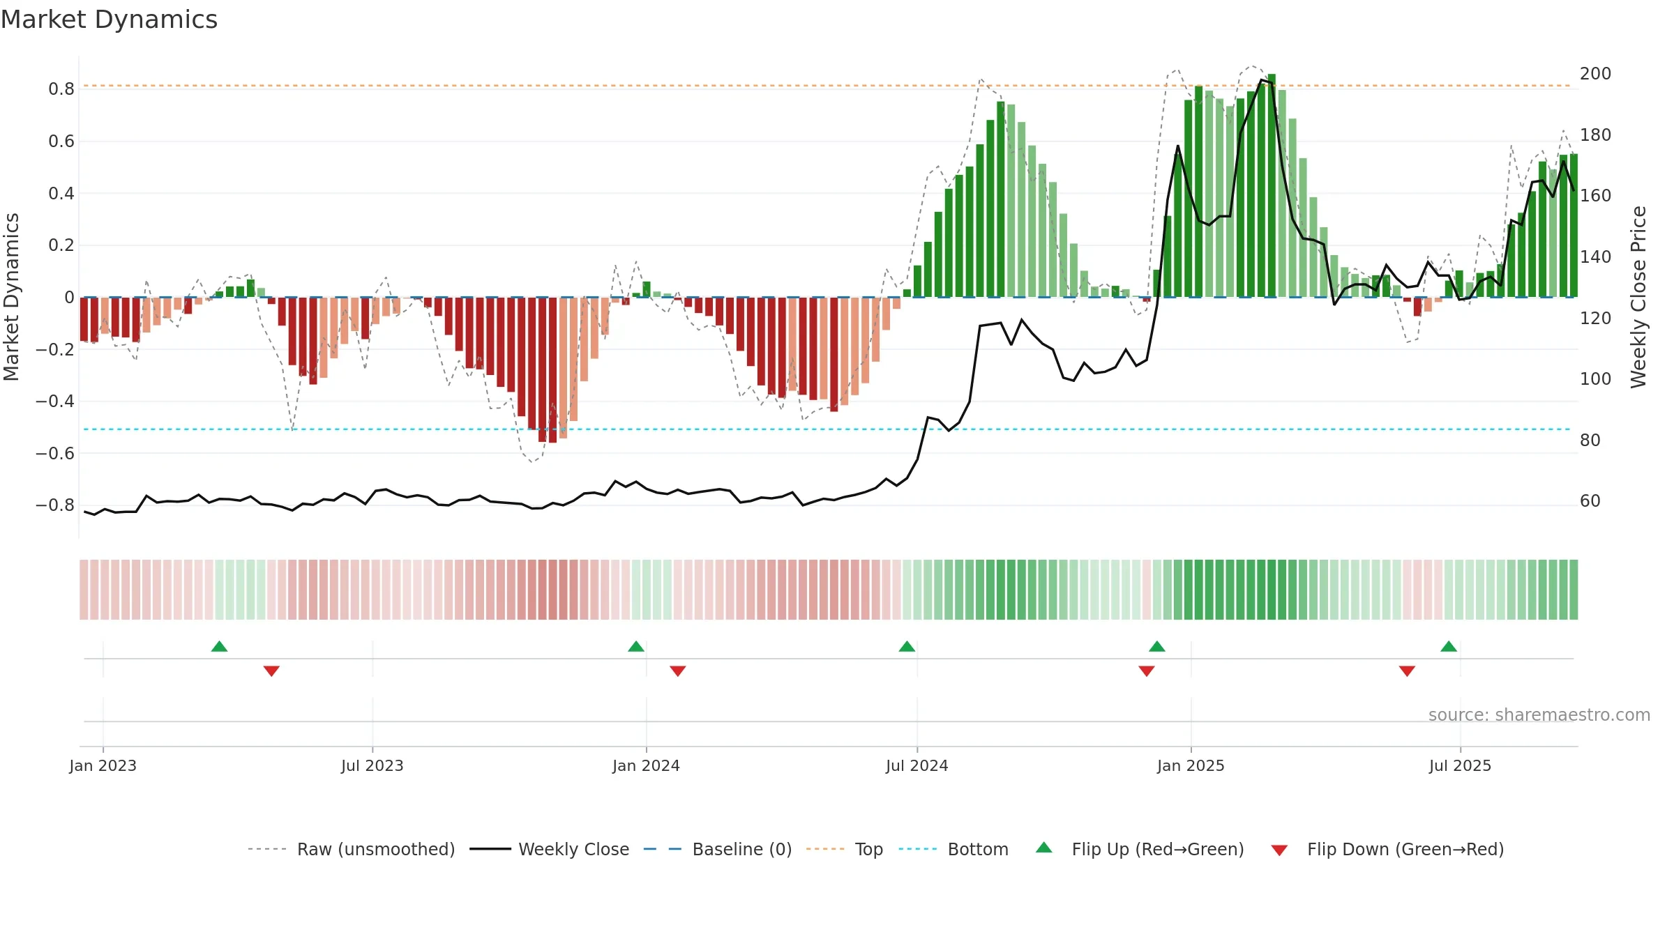Viewport: 1674px width, 941px height.
Task: Click the 120 tick on the price axis
Action: [1596, 318]
